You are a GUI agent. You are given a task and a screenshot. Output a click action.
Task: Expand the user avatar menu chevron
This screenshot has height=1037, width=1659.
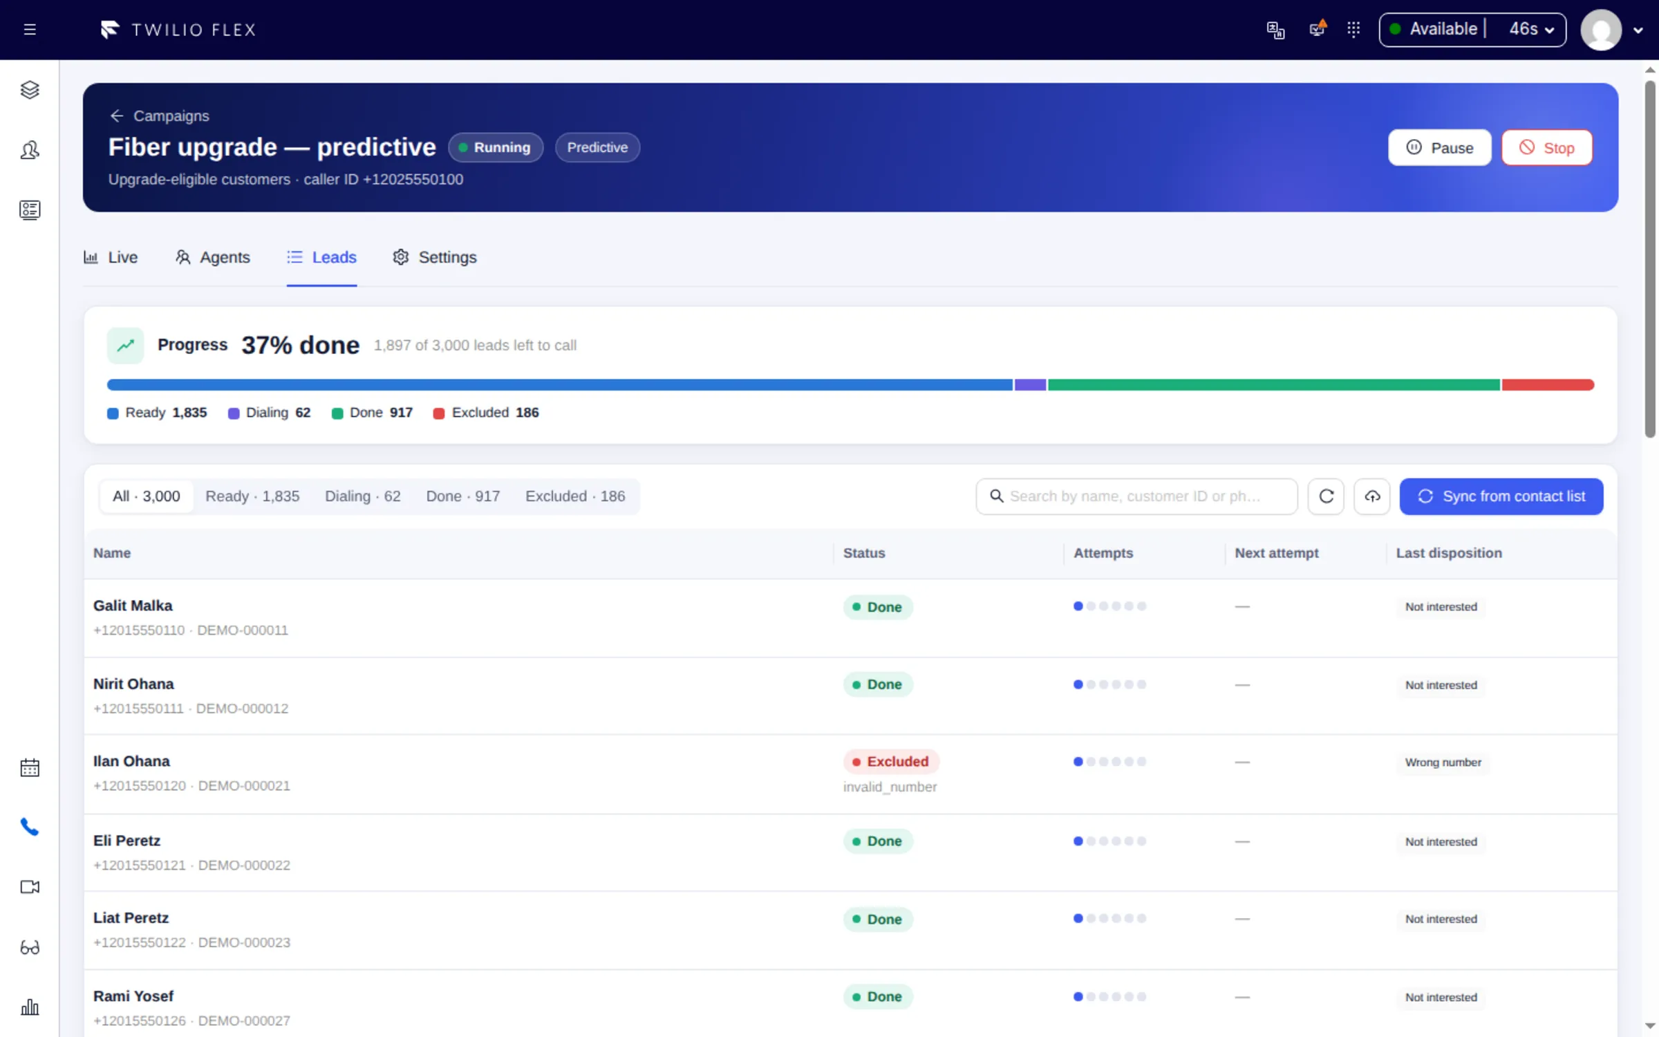(1638, 30)
